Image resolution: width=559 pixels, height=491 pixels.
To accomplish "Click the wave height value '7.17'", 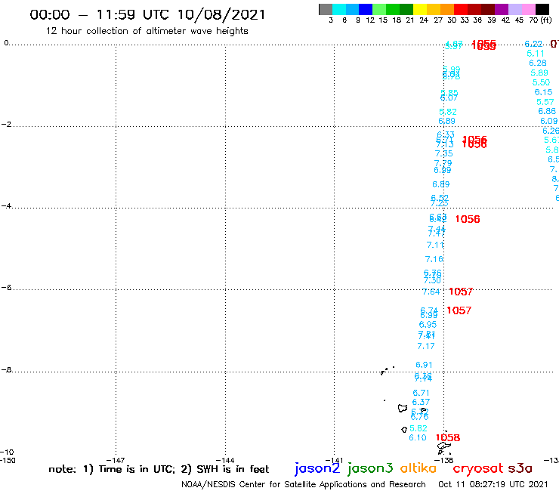I will [x=425, y=346].
